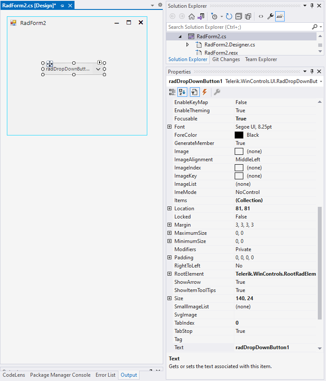Expand the MinimumSize property
Viewport: 326px width, 381px height.
170,241
